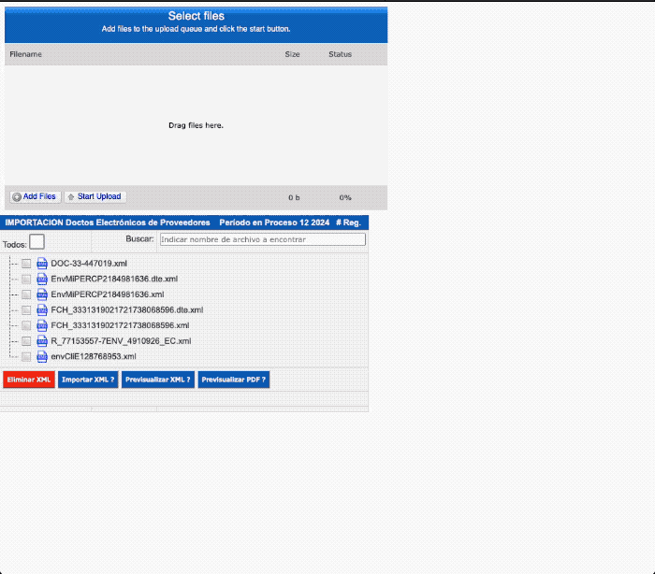Tick the checkbox for EnvMiPERCP2184981636.xml
This screenshot has width=655, height=574.
pos(26,294)
